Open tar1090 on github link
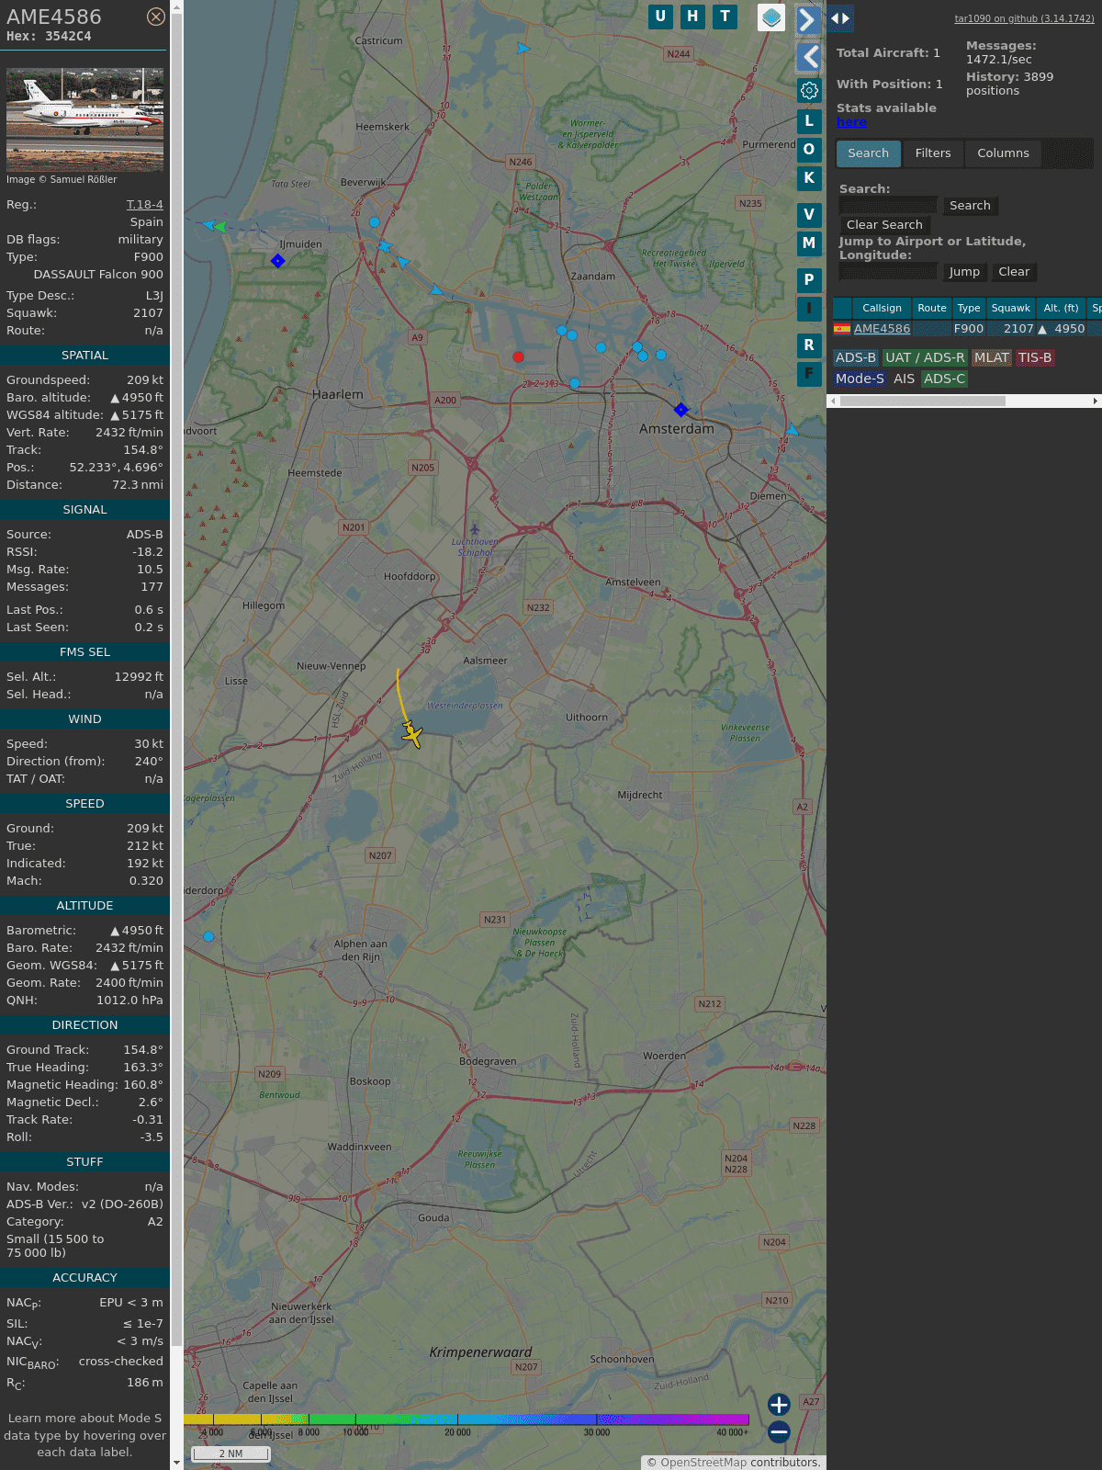Screen dimensions: 1102x1470 point(1024,18)
